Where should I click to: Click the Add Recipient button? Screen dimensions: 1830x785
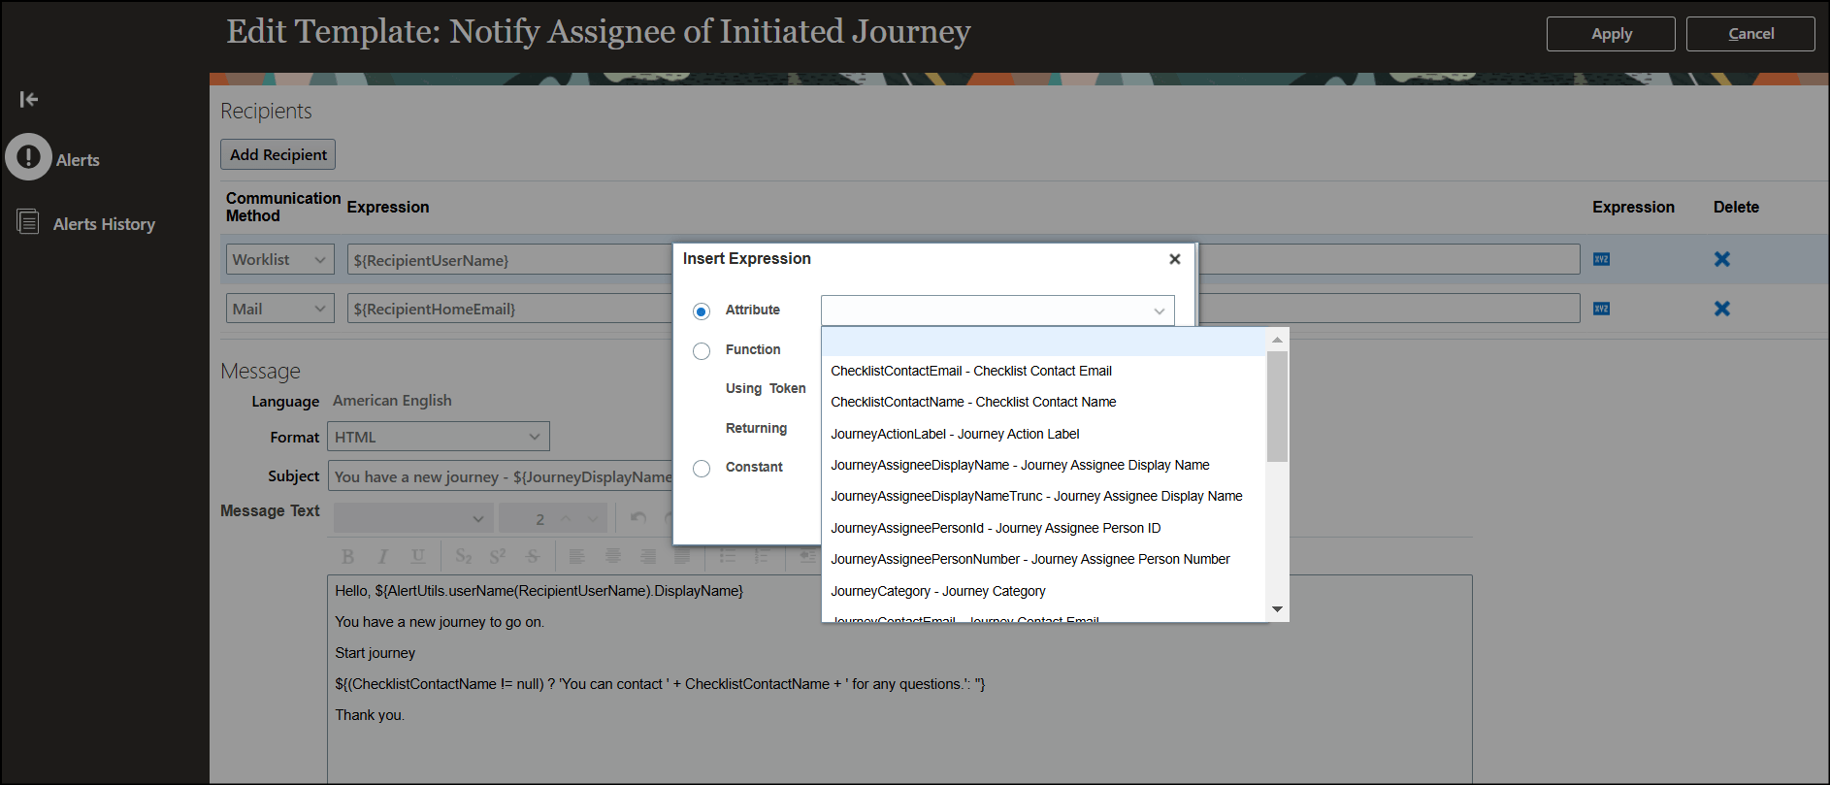278,154
